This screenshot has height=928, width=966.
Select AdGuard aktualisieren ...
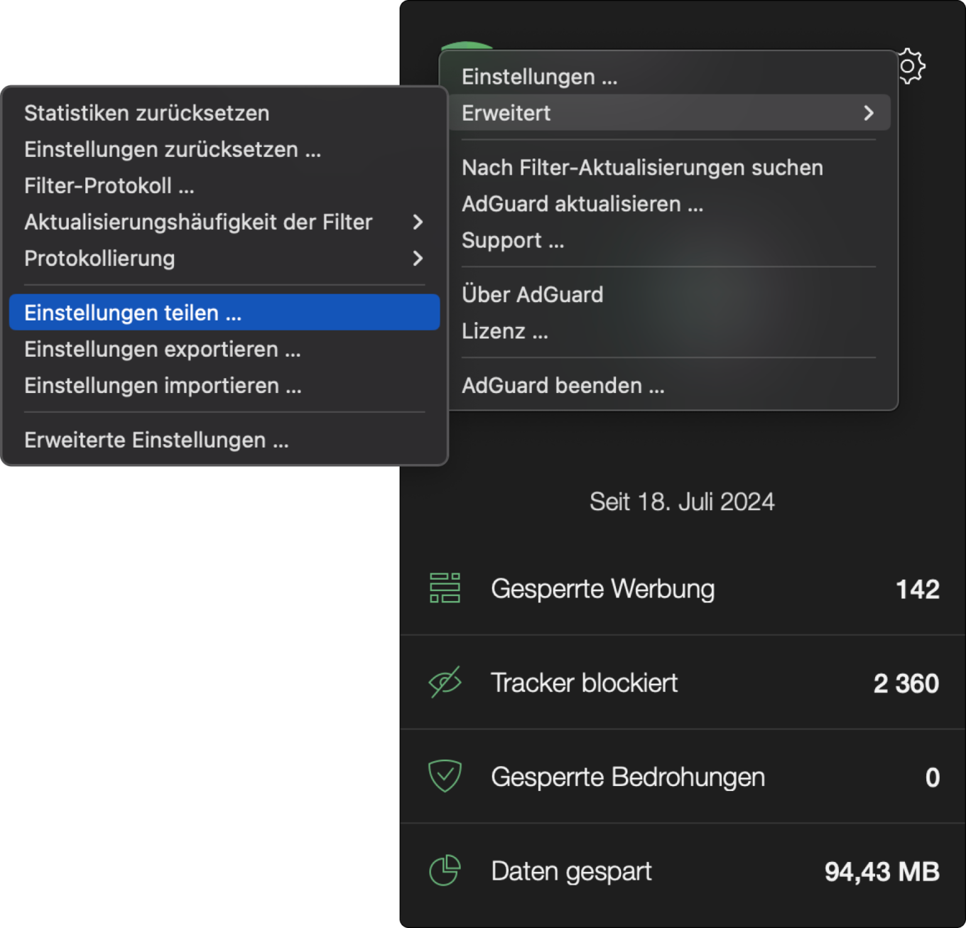[669, 204]
